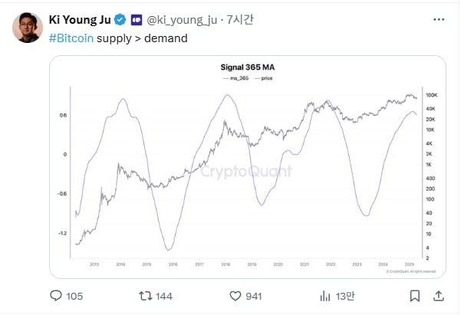Screen dimensions: 464x315
Task: Click the blue verified checkmark badge
Action: point(120,18)
